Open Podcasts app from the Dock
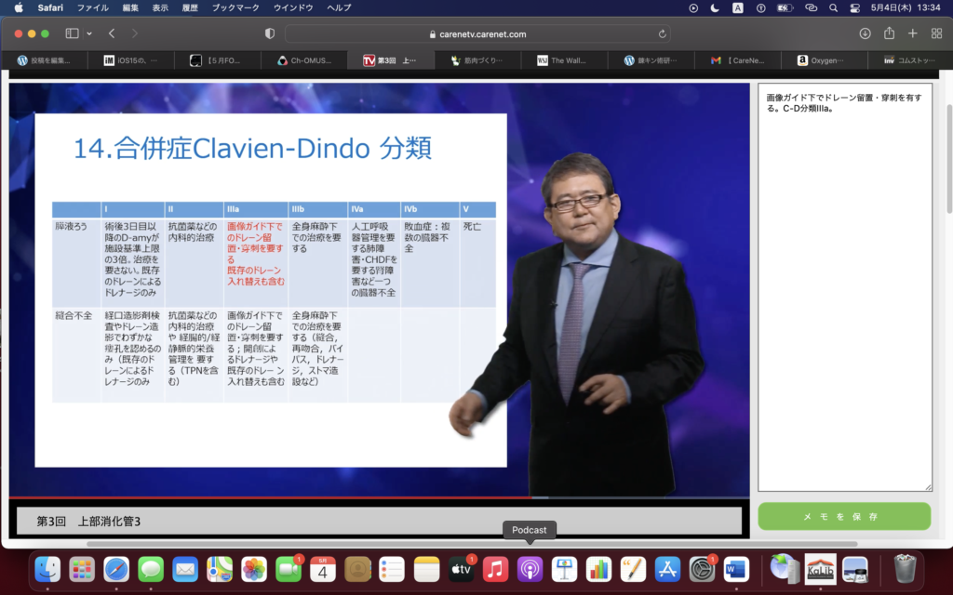This screenshot has width=953, height=595. coord(530,568)
